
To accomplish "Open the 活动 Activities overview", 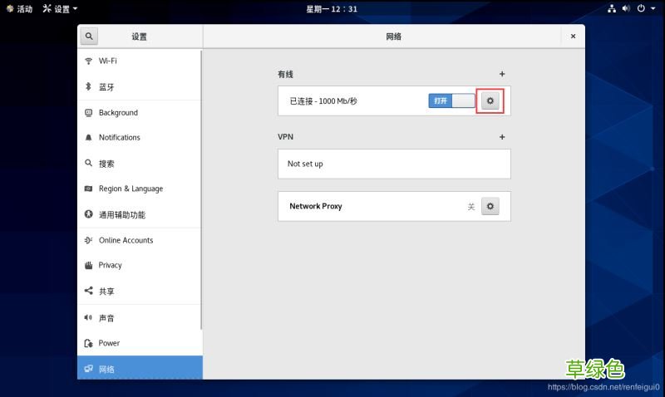I will click(19, 8).
